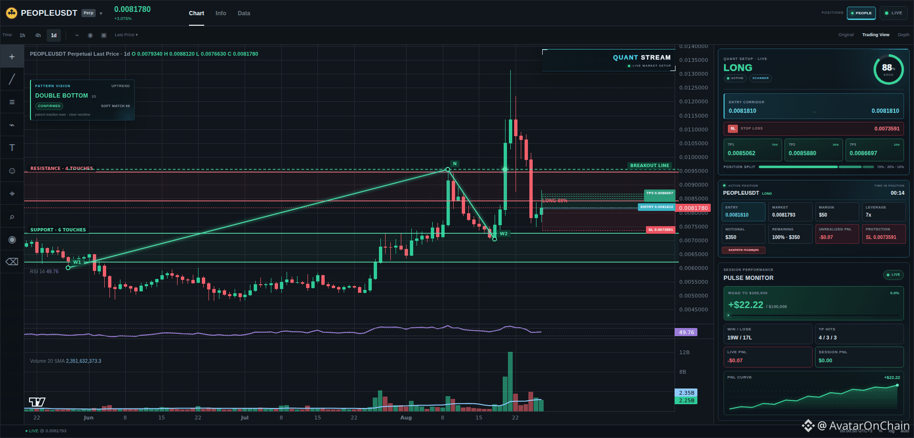The width and height of the screenshot is (914, 438).
Task: Select the measure target tool
Action: [x=12, y=193]
